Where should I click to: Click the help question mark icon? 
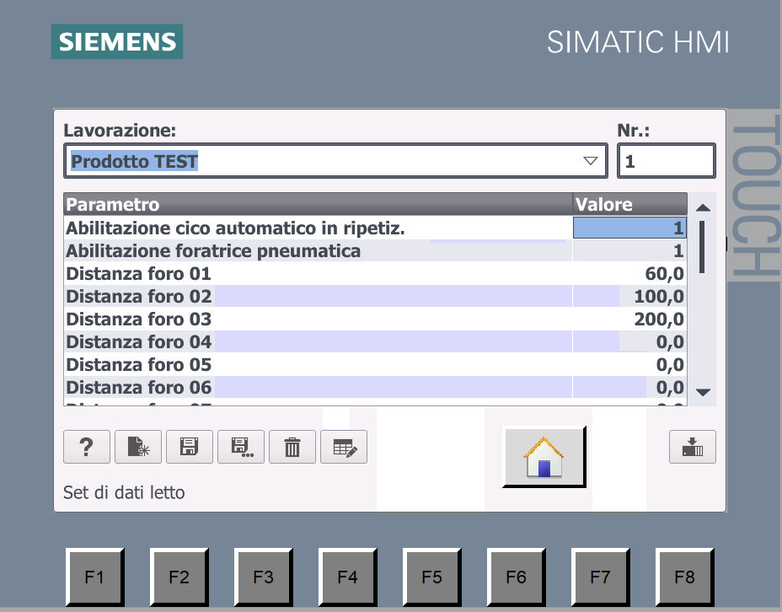click(x=87, y=447)
